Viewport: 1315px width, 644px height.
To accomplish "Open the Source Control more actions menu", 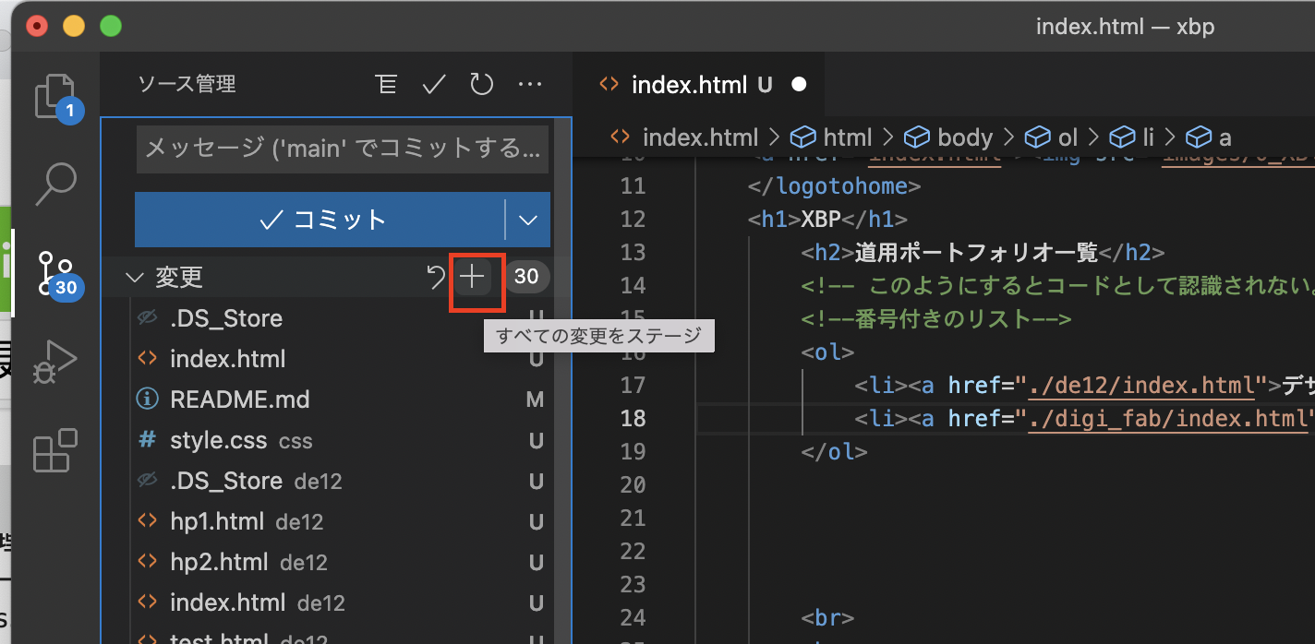I will click(529, 84).
